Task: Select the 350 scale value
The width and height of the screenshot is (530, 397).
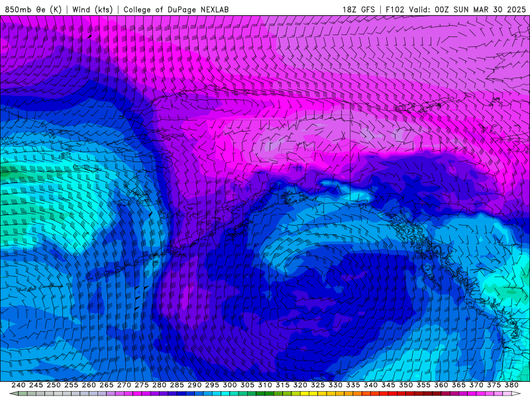Action: [x=405, y=385]
